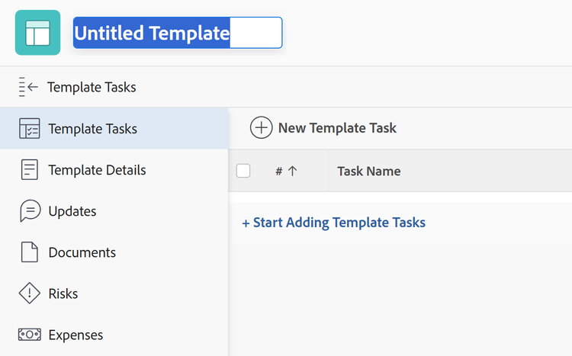This screenshot has height=356, width=572.
Task: Click the Documents page icon
Action: [x=30, y=252]
